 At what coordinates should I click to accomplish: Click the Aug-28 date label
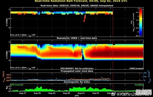click(x=37, y=93)
